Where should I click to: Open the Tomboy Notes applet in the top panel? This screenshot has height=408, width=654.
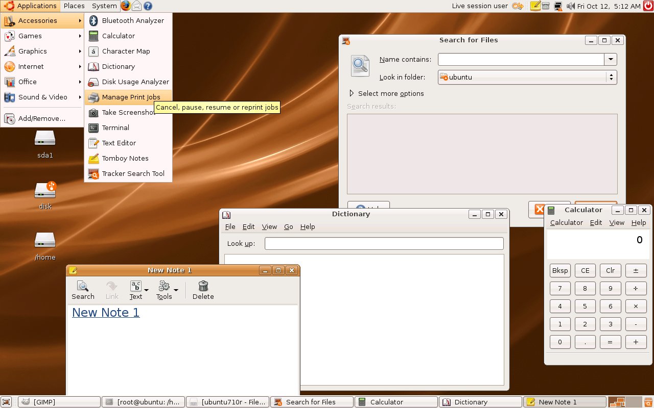pos(535,6)
